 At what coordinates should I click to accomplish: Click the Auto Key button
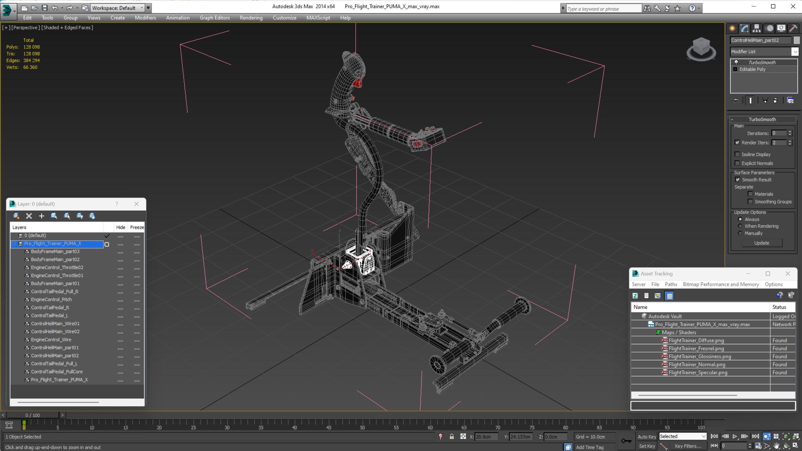tap(646, 436)
